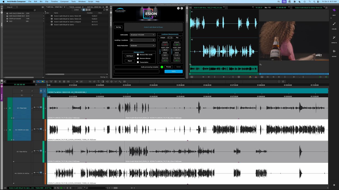Open ESION Studio settings gear
The width and height of the screenshot is (339, 190).
(x=182, y=8)
